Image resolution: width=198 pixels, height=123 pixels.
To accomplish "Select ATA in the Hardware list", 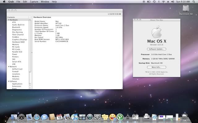I will tap(14, 22).
